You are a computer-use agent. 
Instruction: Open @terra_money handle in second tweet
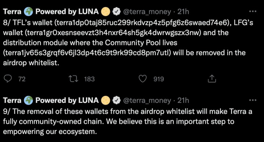[147, 101]
